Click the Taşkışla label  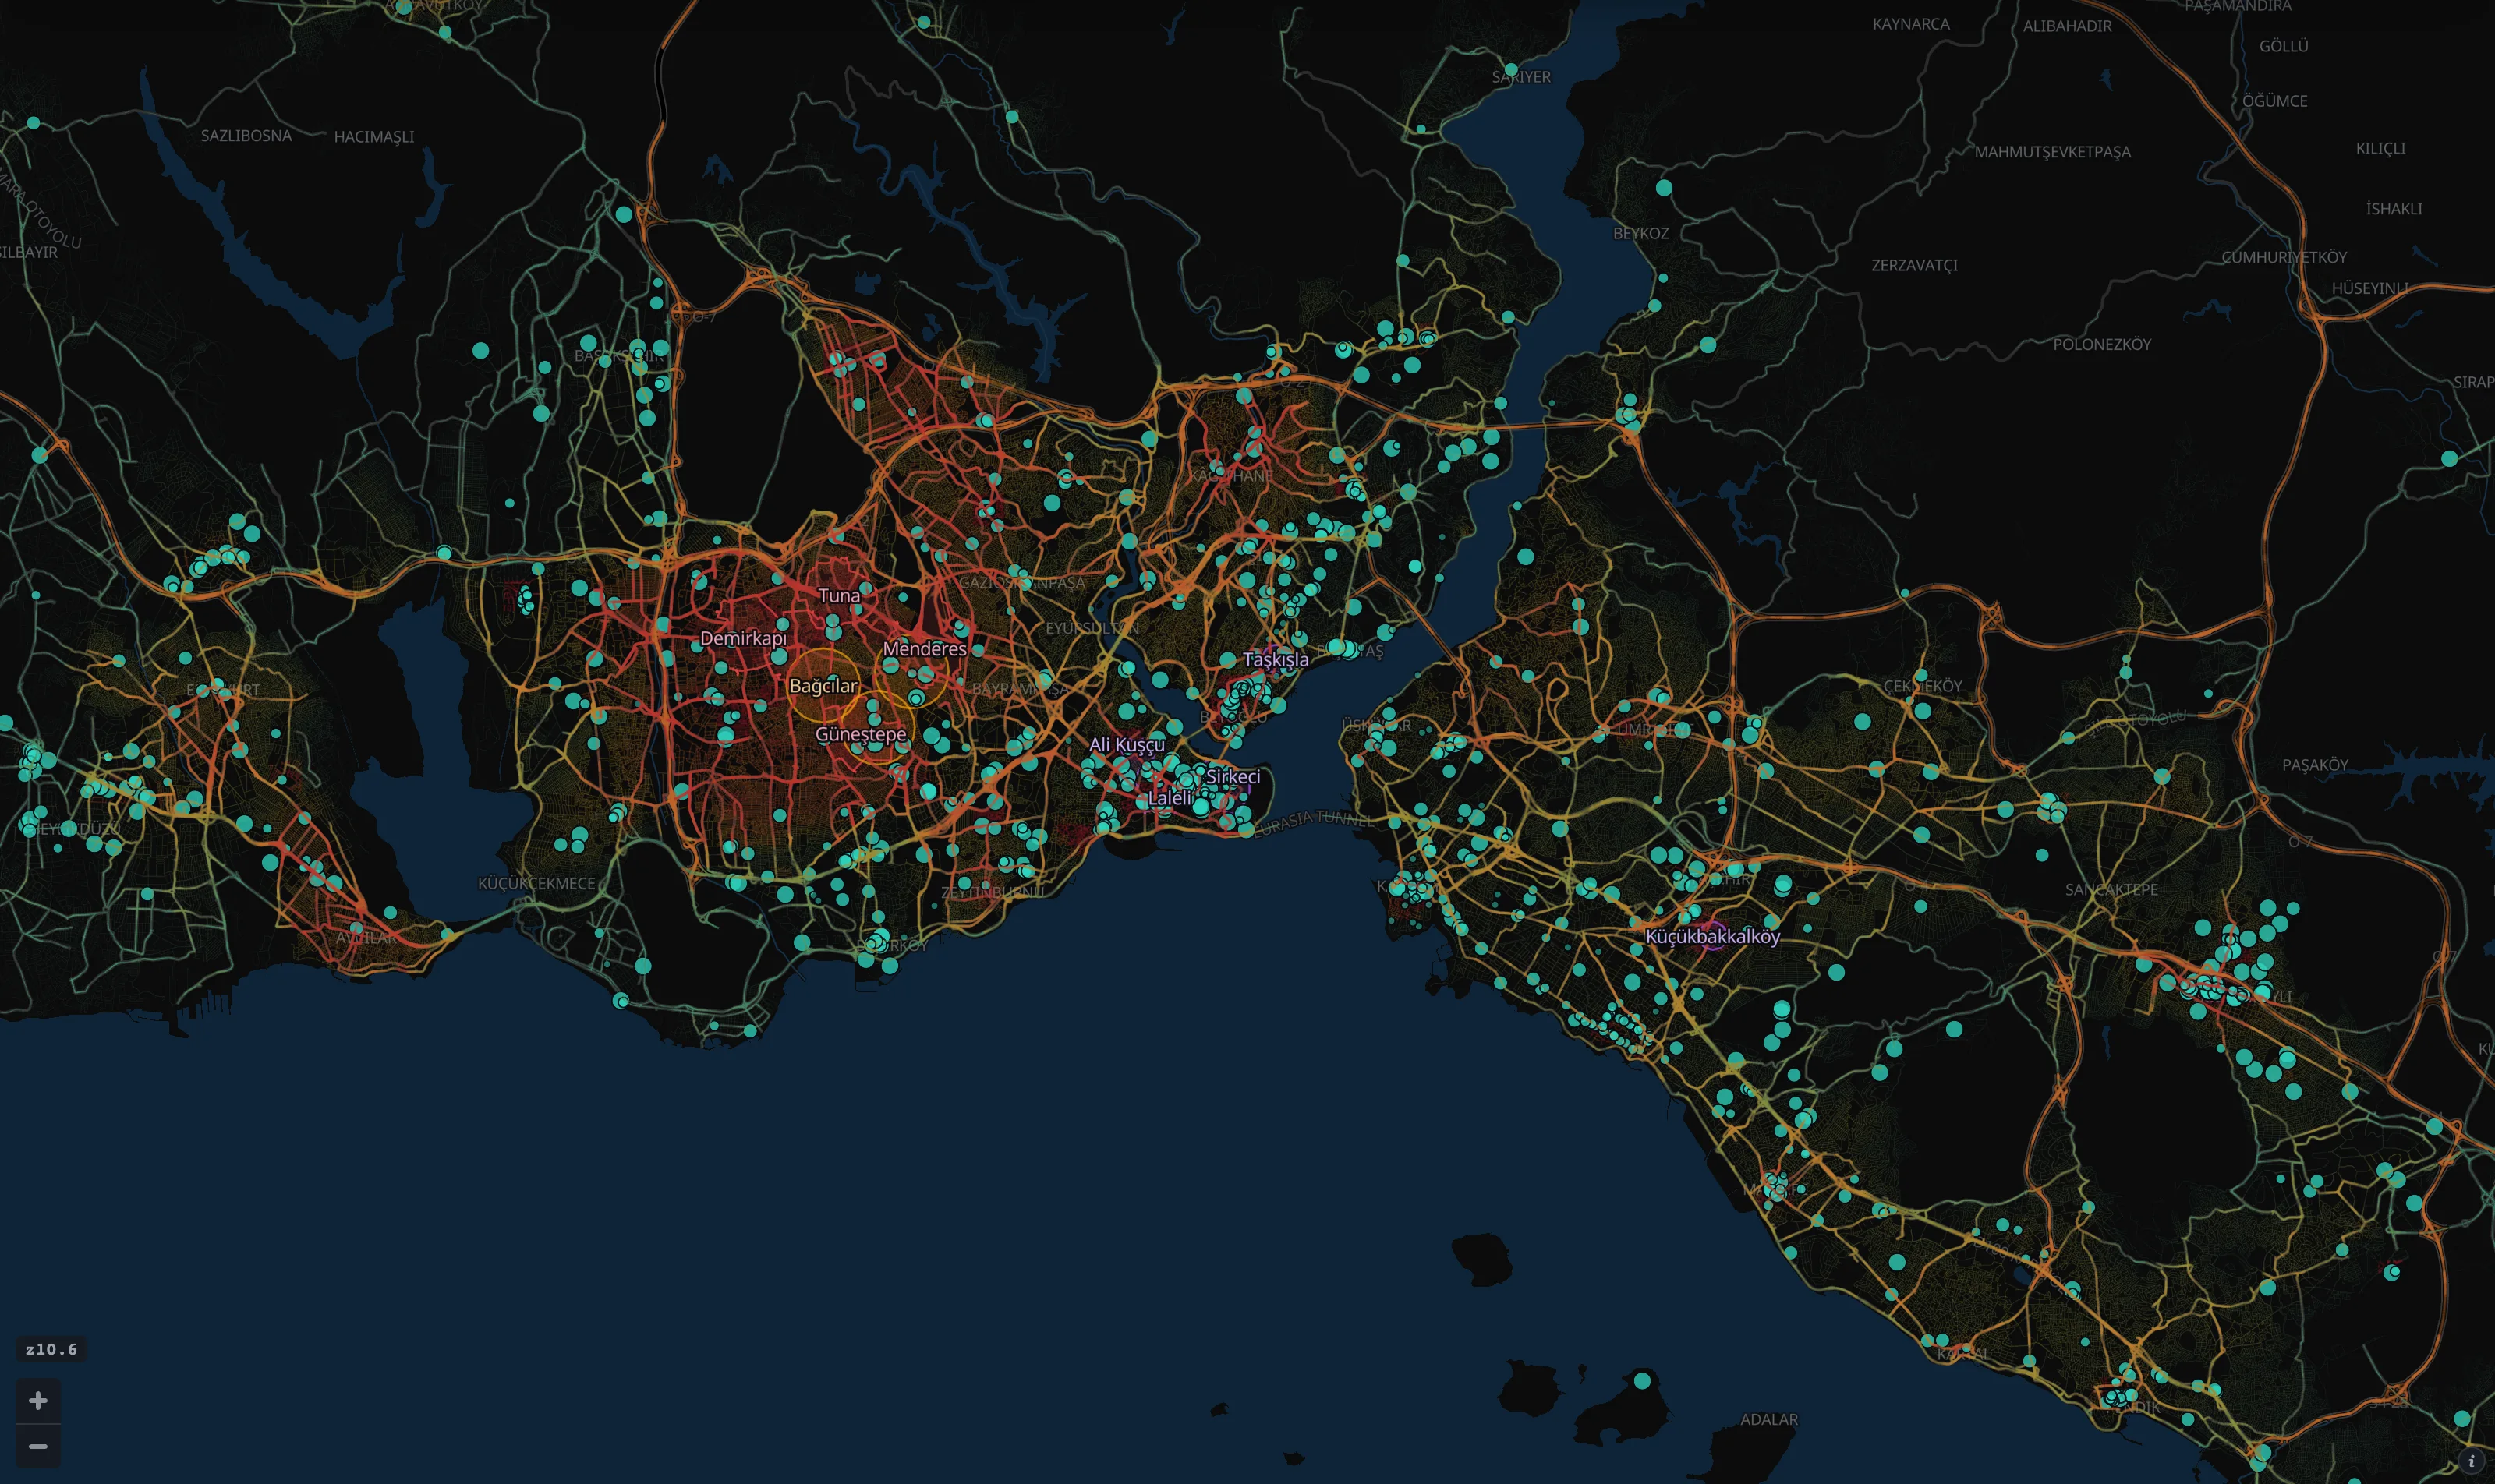(x=1276, y=660)
